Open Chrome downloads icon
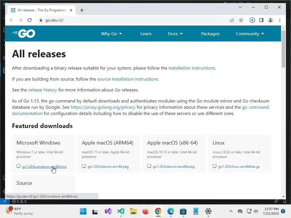Image resolution: width=291 pixels, height=218 pixels. (252, 20)
